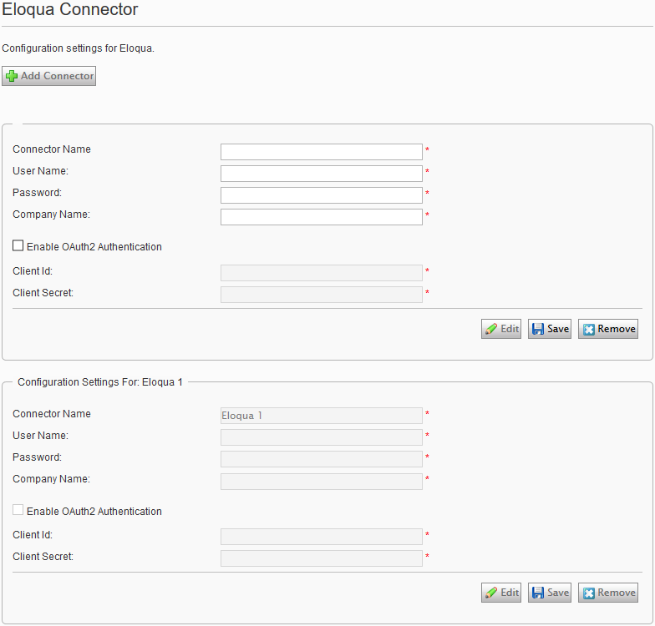
Task: Click the 'Enable OAuth2 Authentication' label for Eloqua 1
Action: pos(94,511)
